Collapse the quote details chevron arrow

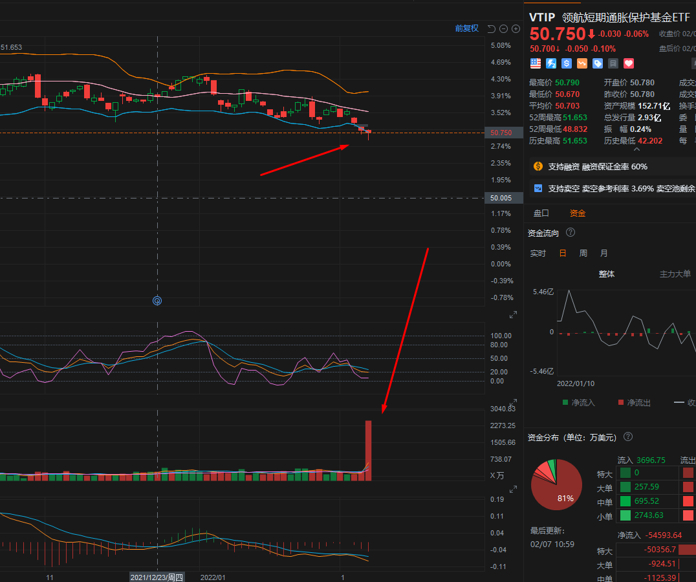[x=636, y=149]
